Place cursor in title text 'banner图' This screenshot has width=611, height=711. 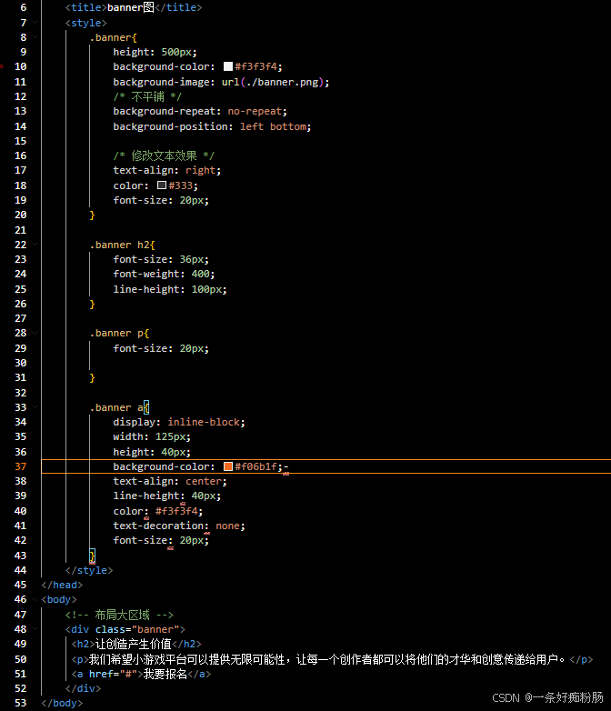point(131,7)
